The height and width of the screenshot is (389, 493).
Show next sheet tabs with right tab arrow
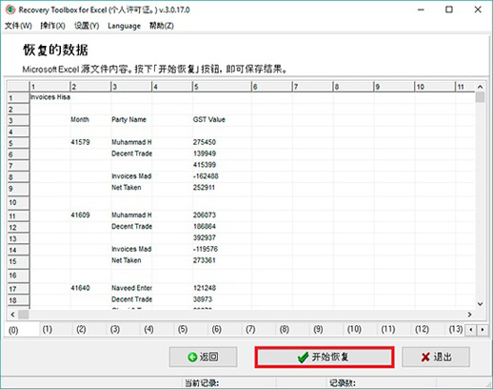coord(483,330)
